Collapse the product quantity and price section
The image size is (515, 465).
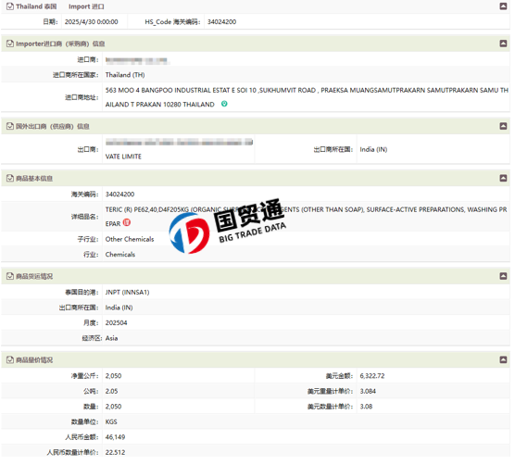pyautogui.click(x=503, y=360)
